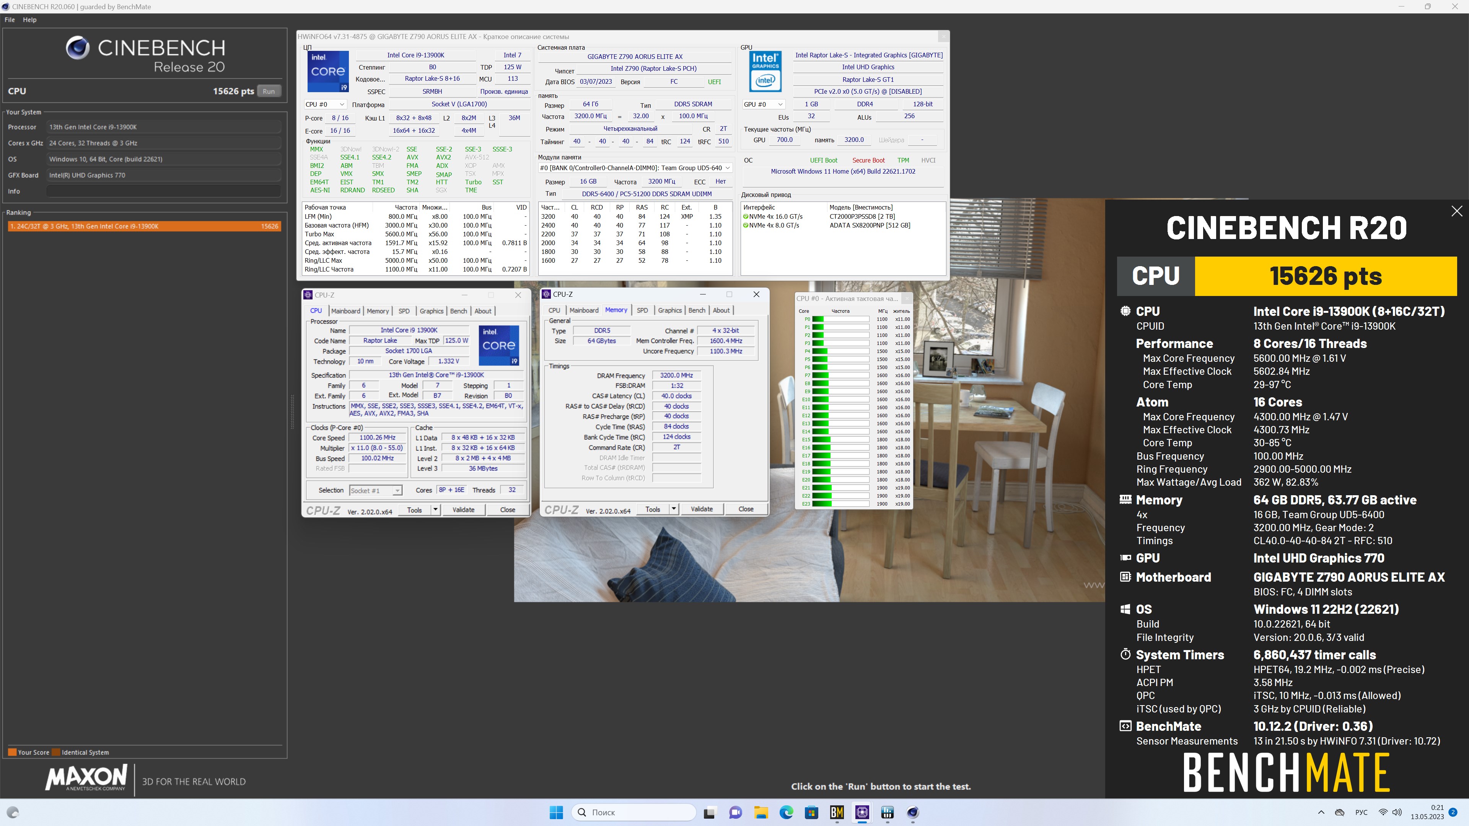Click the ADATA SX8200PNP drive entry

[x=870, y=225]
